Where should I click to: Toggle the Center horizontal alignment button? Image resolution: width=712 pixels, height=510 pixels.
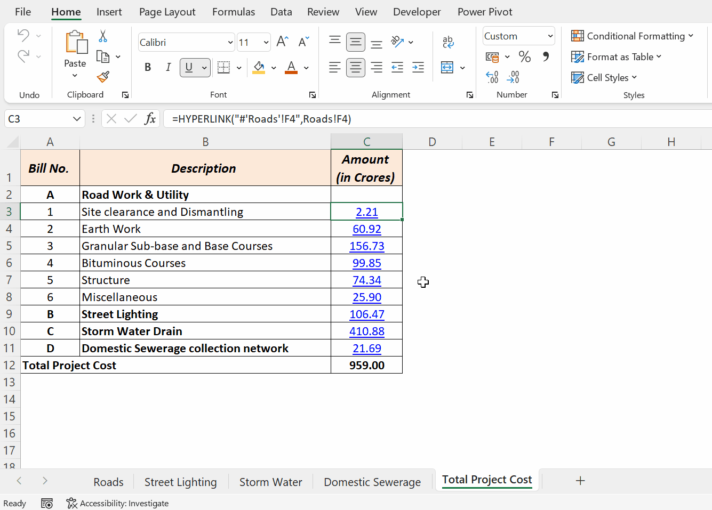[355, 68]
